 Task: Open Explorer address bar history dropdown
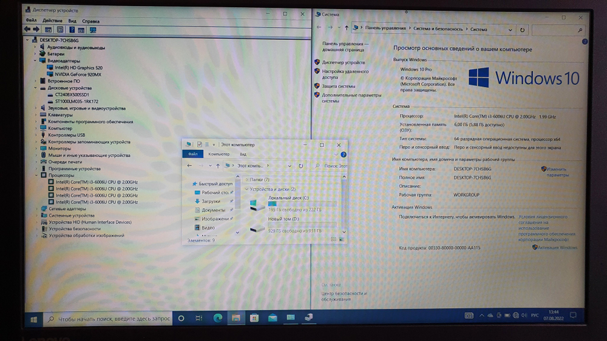pyautogui.click(x=290, y=166)
